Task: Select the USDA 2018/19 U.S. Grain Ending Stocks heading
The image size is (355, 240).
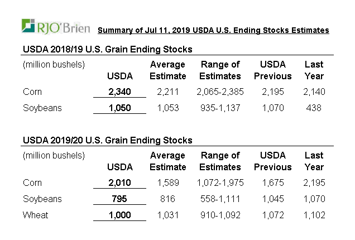Action: 107,50
